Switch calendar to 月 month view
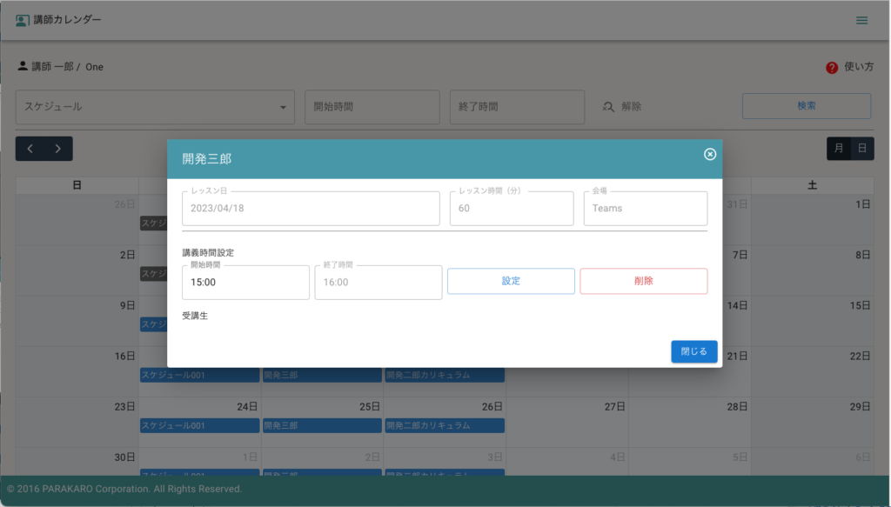 839,149
